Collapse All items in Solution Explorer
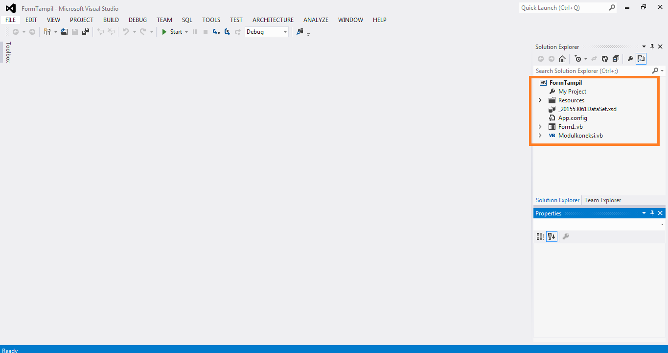 point(616,58)
